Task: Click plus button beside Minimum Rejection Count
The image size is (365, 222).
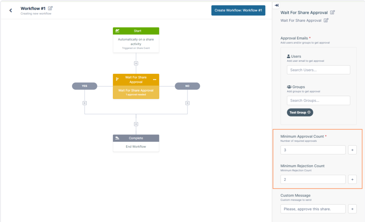Action: pos(352,179)
